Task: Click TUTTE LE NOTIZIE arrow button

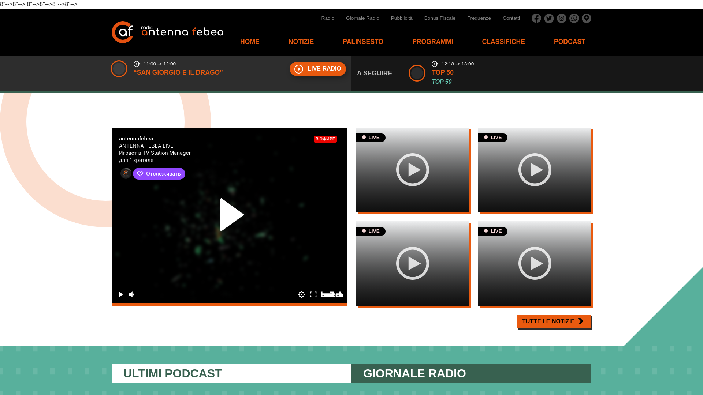Action: [554, 321]
